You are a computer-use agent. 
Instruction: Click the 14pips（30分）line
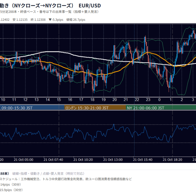(x=10, y=184)
